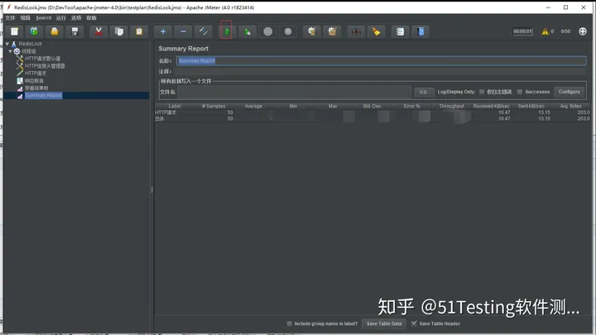Click the Average column header

point(253,107)
